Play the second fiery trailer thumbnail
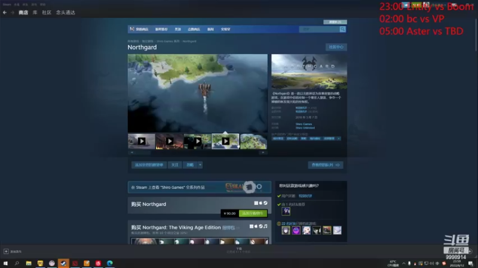The width and height of the screenshot is (478, 268). tap(170, 141)
